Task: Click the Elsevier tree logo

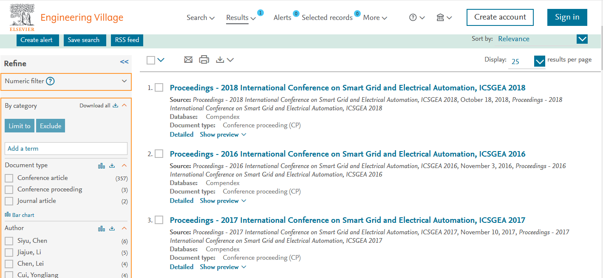Action: click(23, 18)
